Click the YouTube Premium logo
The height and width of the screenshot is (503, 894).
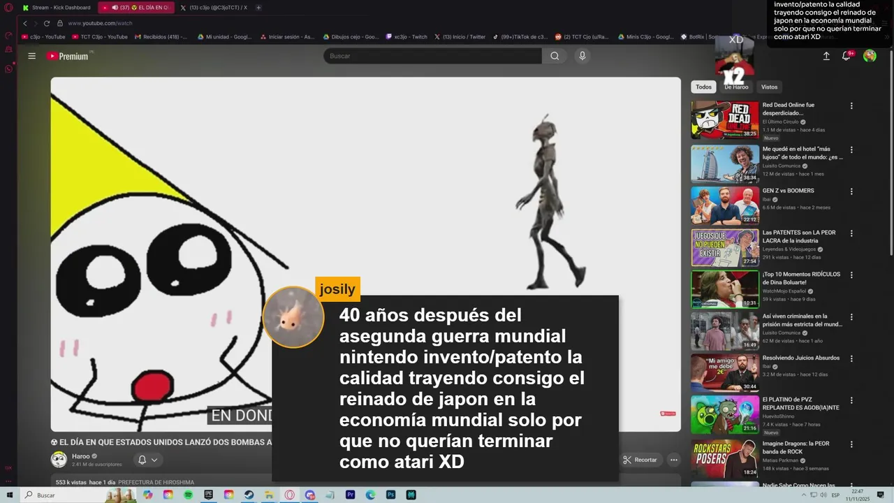(68, 56)
